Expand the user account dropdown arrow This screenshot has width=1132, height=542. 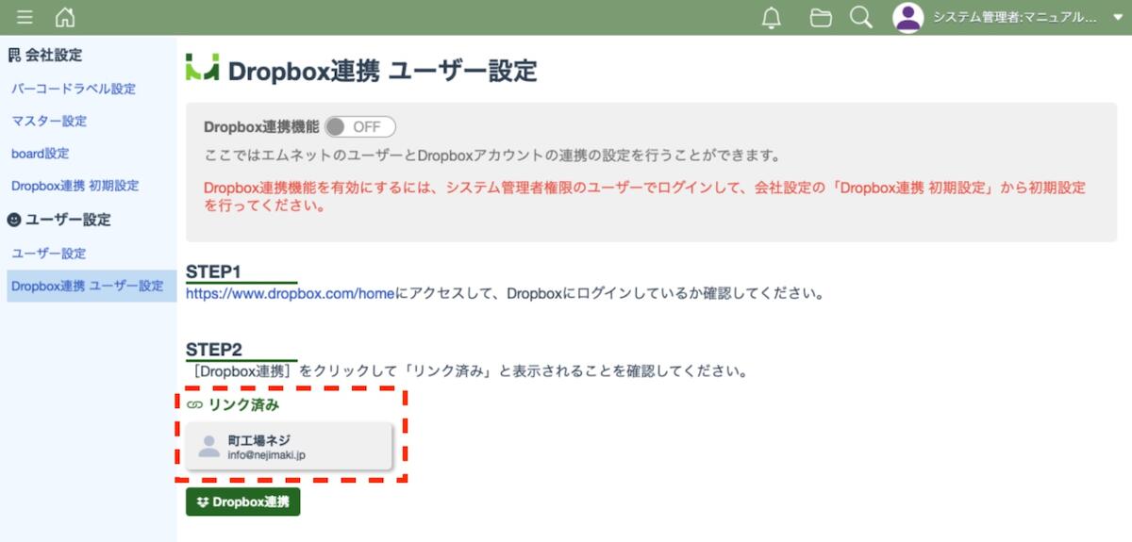click(x=1117, y=17)
